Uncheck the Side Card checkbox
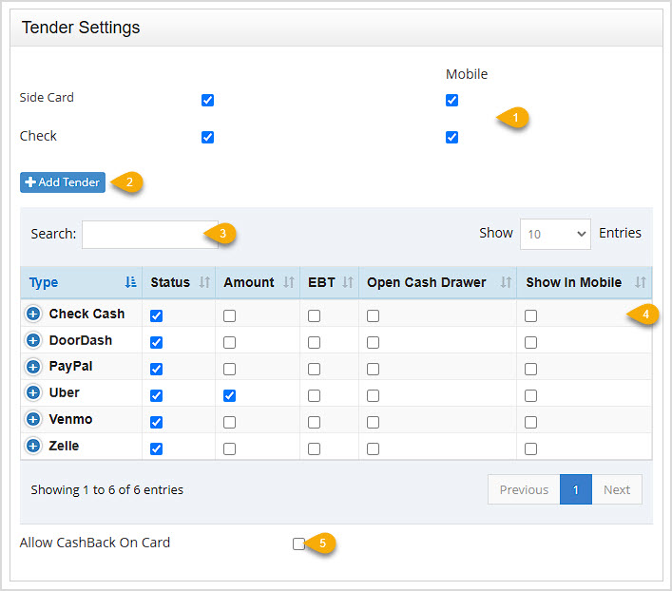Image resolution: width=672 pixels, height=591 pixels. 207,101
